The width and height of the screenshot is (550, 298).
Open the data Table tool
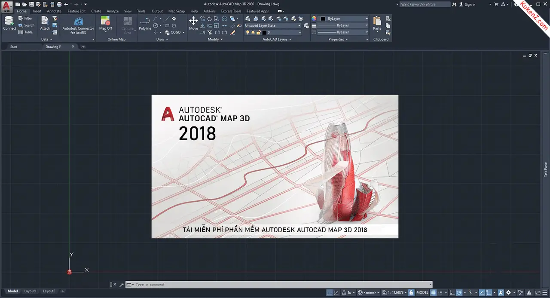(x=25, y=32)
